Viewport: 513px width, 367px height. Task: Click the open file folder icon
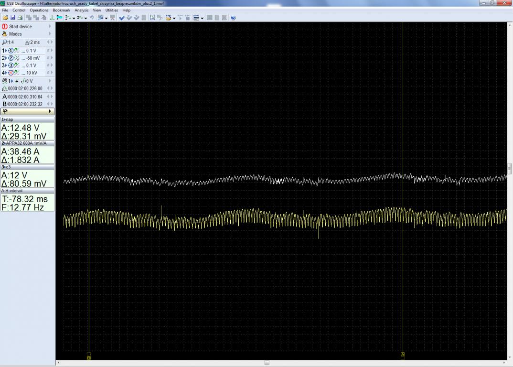(6, 18)
